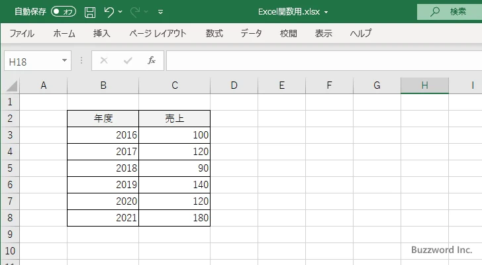The height and width of the screenshot is (265, 482).
Task: Switch to the データ (Data) tab
Action: click(x=251, y=33)
